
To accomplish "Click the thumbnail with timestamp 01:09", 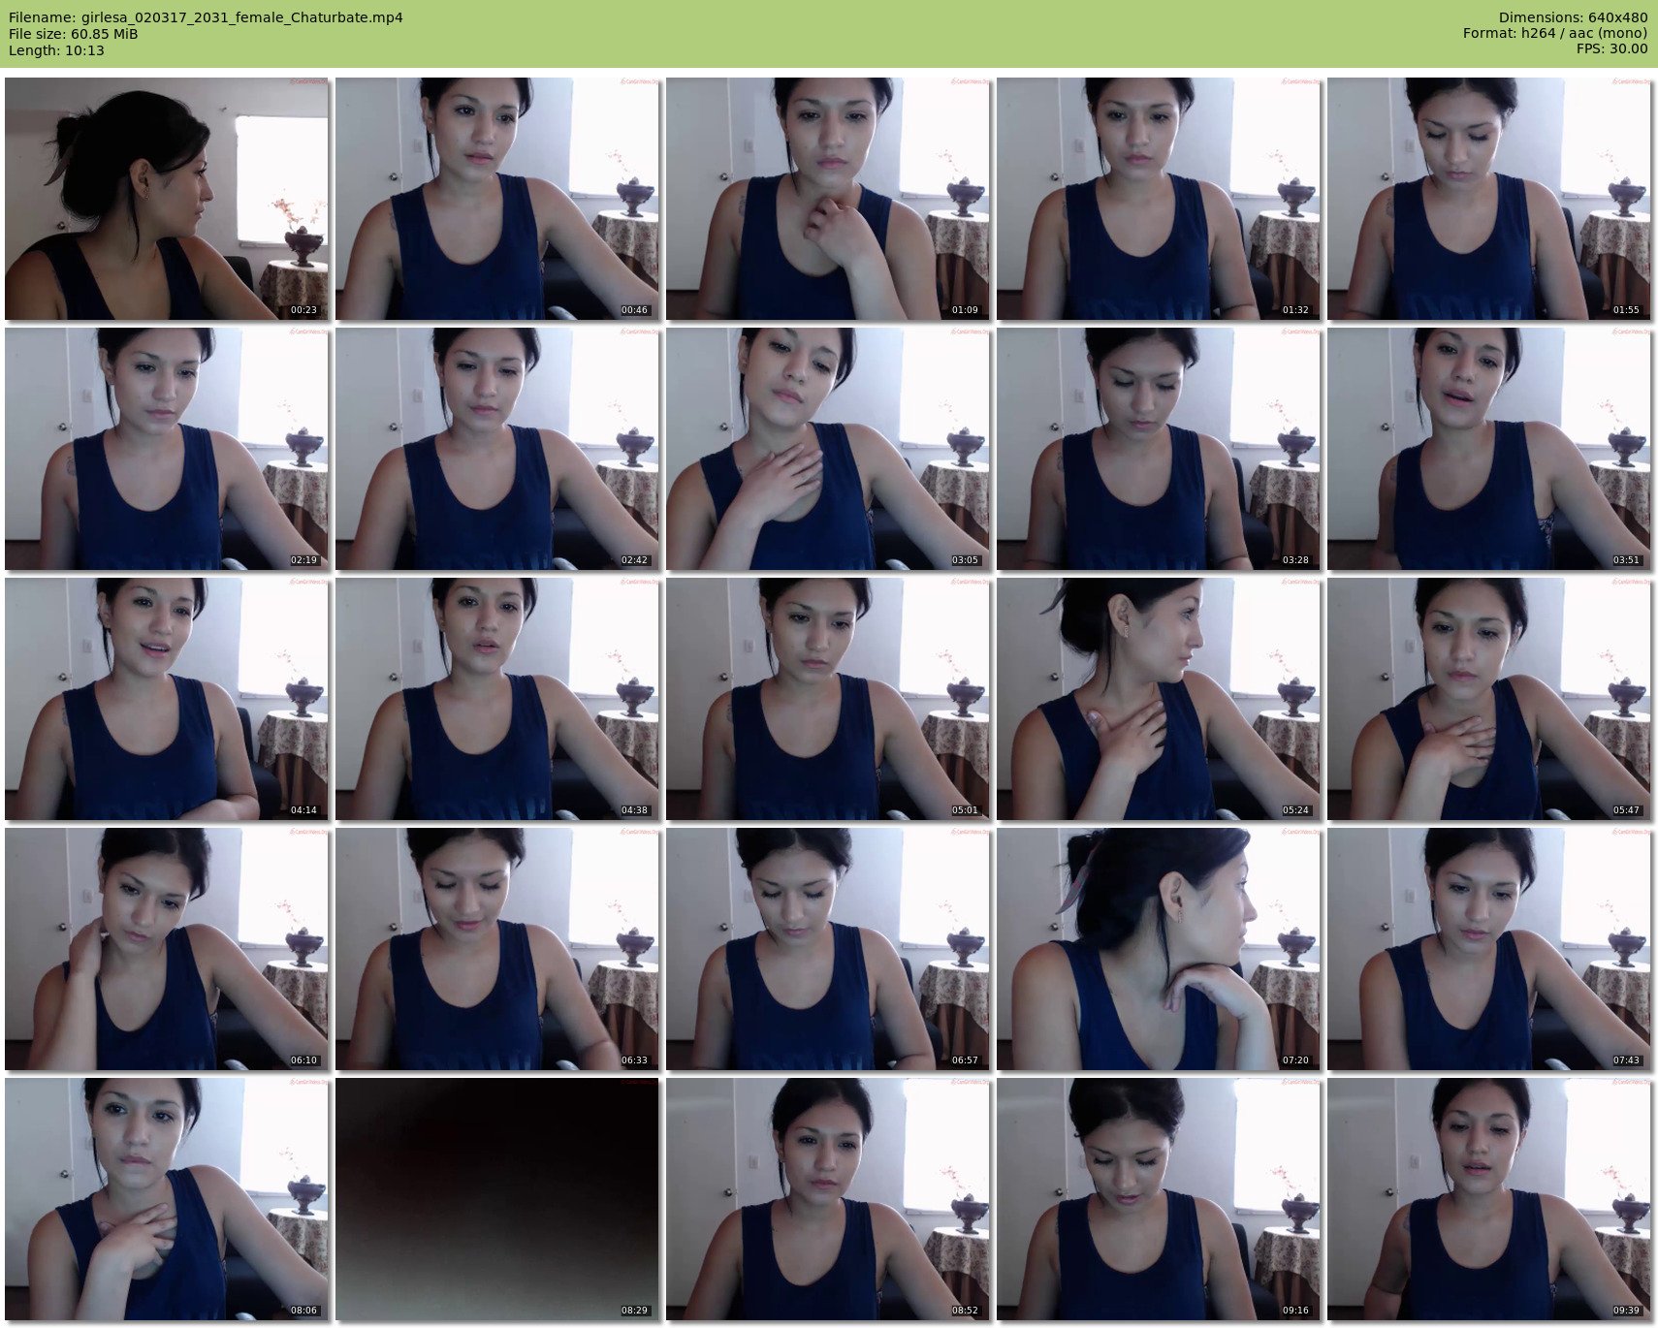I will 828,199.
